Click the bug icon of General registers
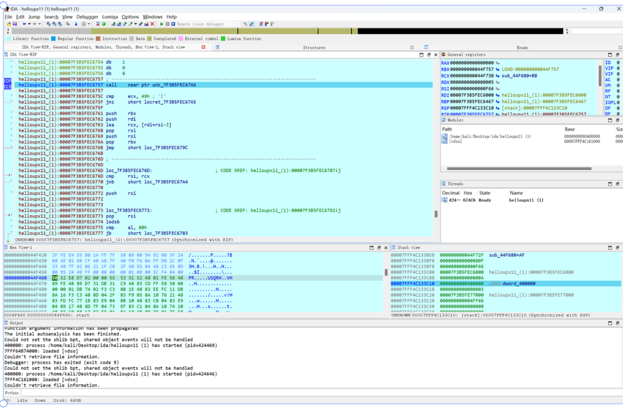The width and height of the screenshot is (623, 409). (444, 55)
